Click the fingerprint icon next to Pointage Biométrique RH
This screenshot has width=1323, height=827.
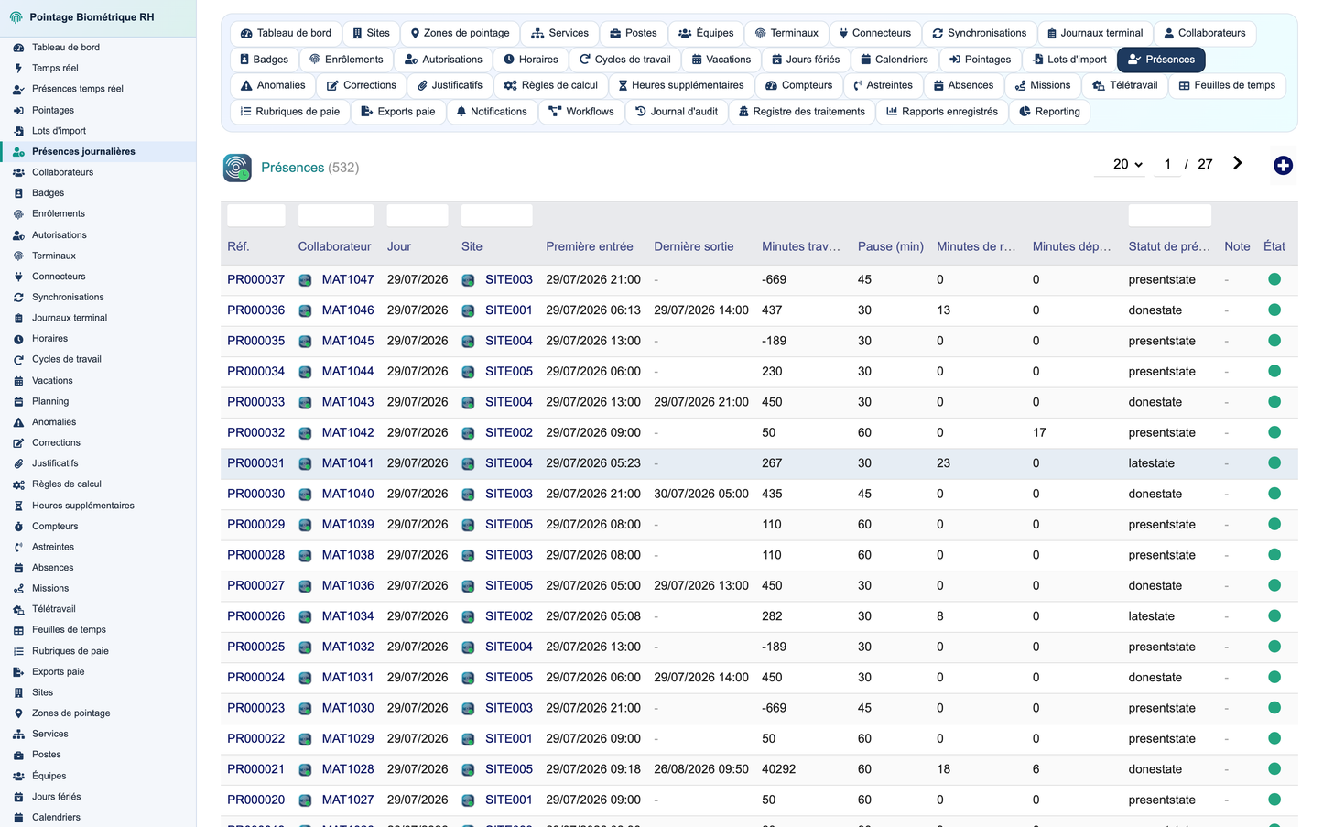coord(16,17)
